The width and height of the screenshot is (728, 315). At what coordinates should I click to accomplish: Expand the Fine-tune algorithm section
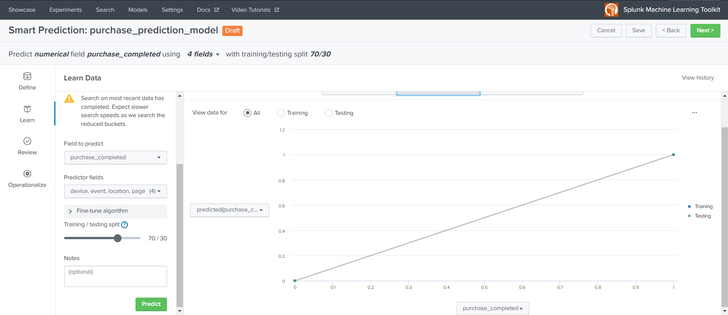point(115,211)
